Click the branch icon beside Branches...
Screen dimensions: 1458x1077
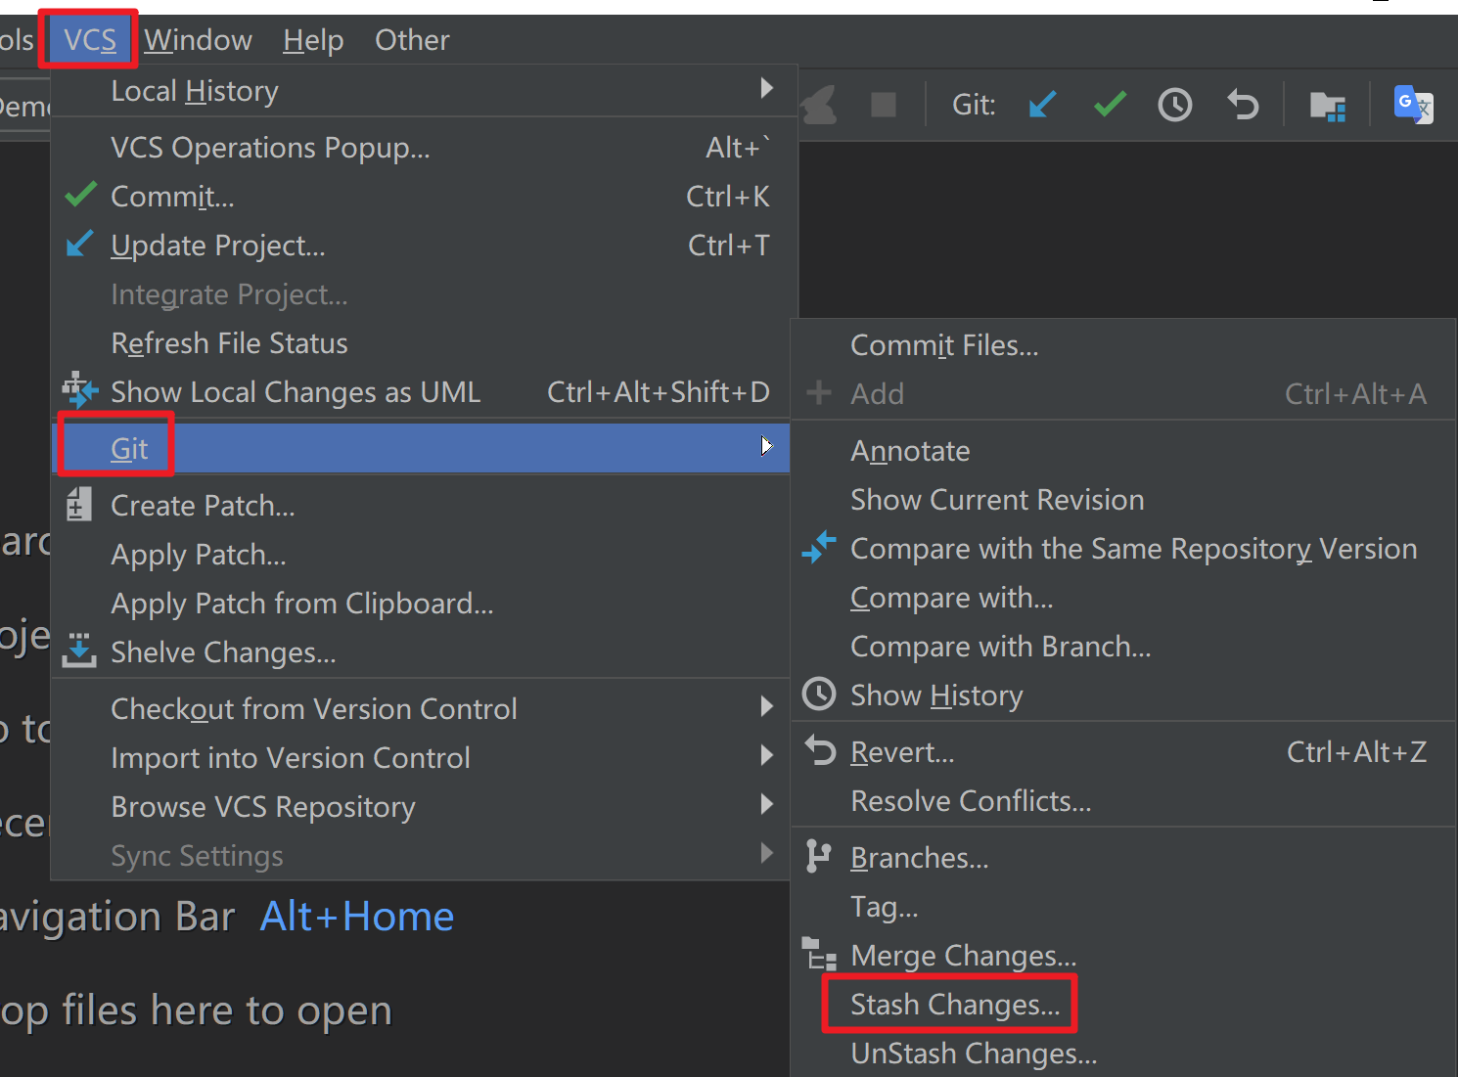tap(818, 856)
